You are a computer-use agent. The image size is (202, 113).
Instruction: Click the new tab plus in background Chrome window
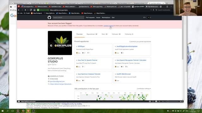coord(167,3)
